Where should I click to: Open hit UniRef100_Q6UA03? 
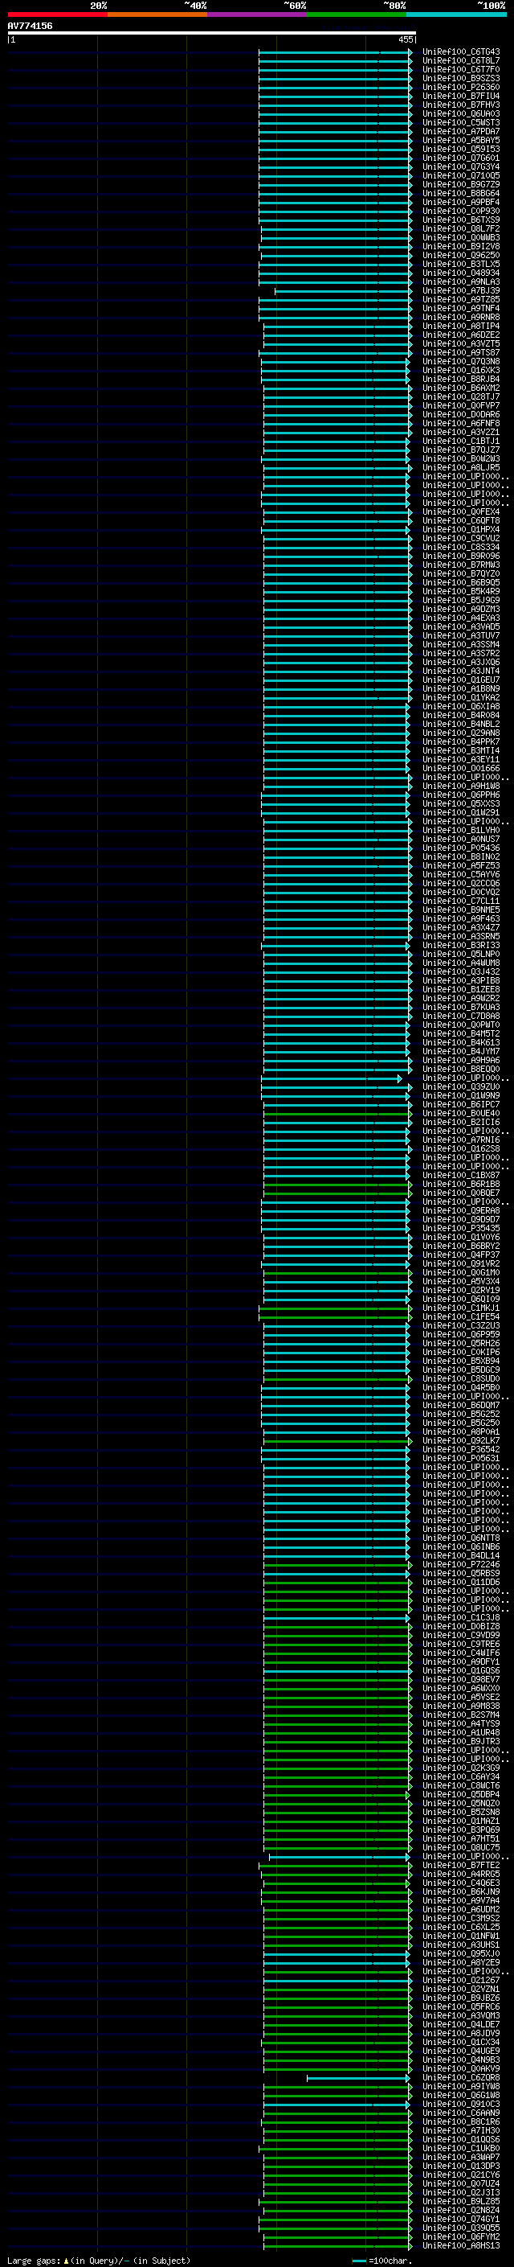[x=461, y=113]
